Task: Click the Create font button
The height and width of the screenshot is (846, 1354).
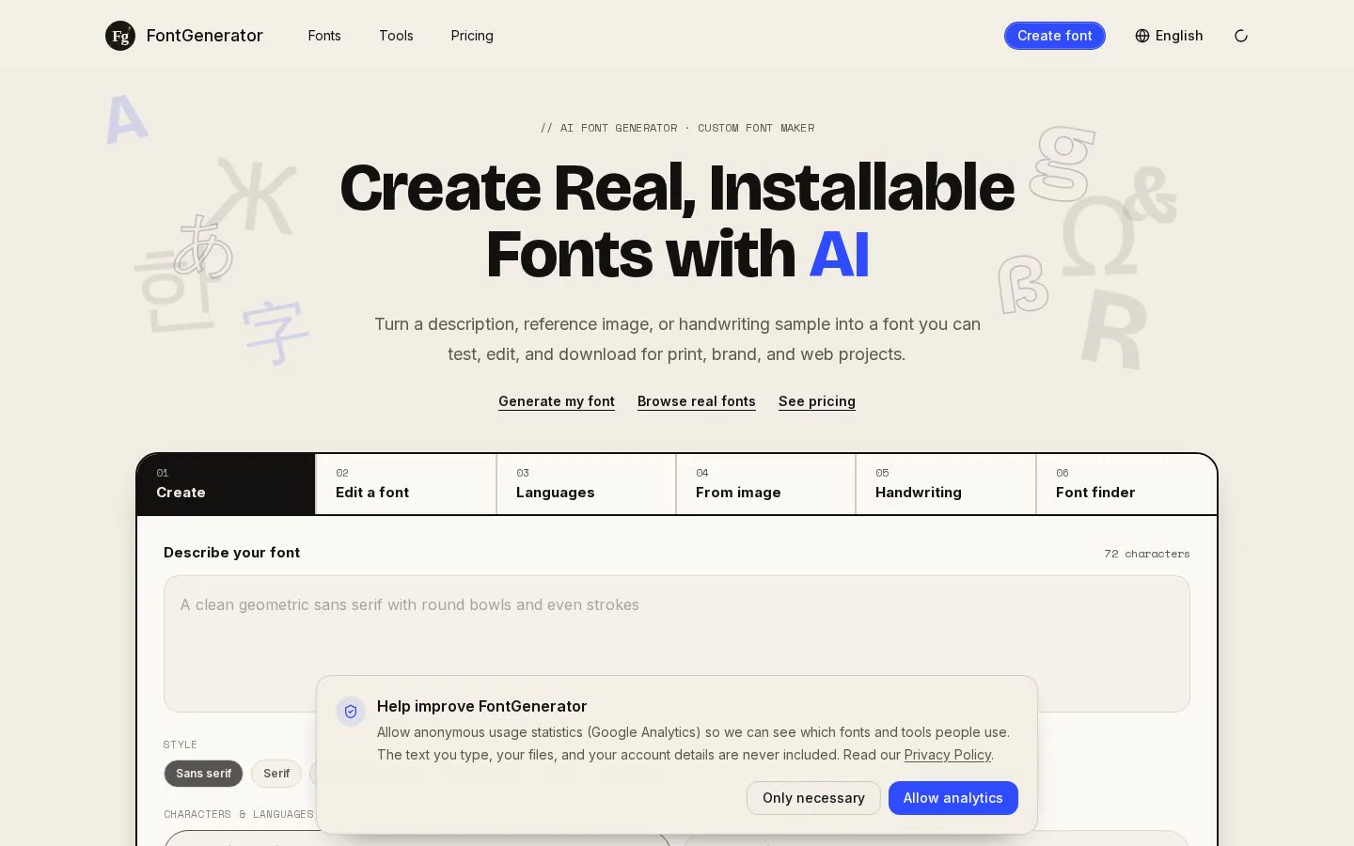Action: pos(1055,36)
